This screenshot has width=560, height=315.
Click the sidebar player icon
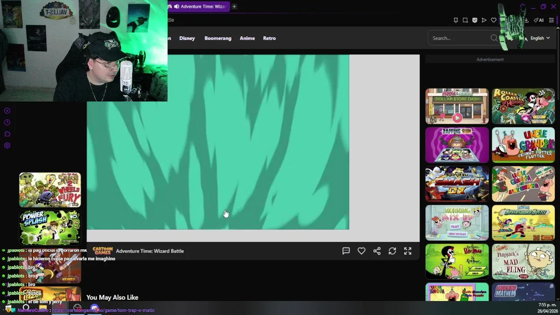pos(7,111)
